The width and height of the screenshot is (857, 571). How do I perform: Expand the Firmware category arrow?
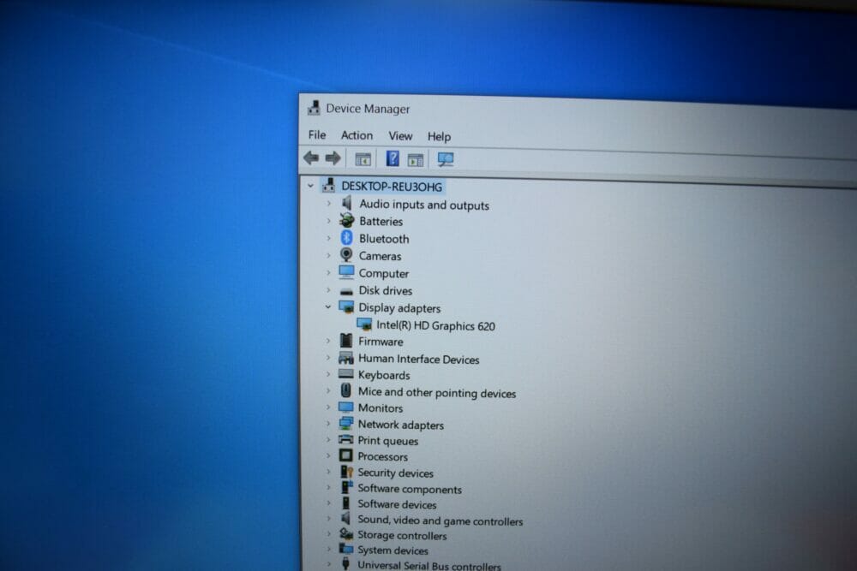[x=328, y=342]
